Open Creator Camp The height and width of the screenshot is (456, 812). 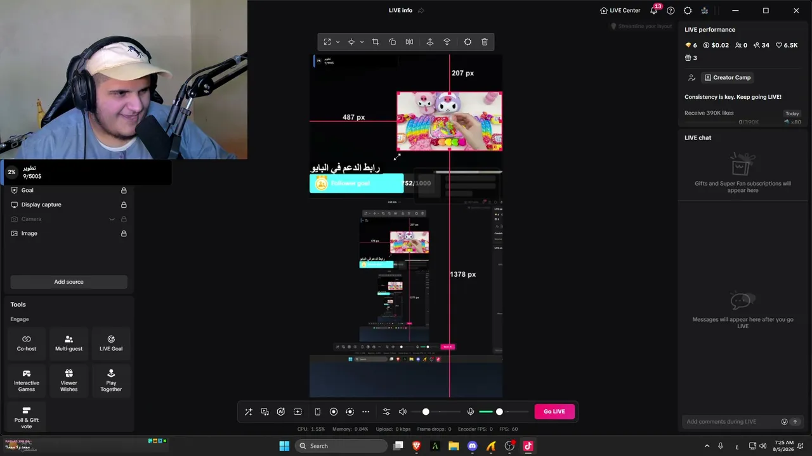point(727,77)
